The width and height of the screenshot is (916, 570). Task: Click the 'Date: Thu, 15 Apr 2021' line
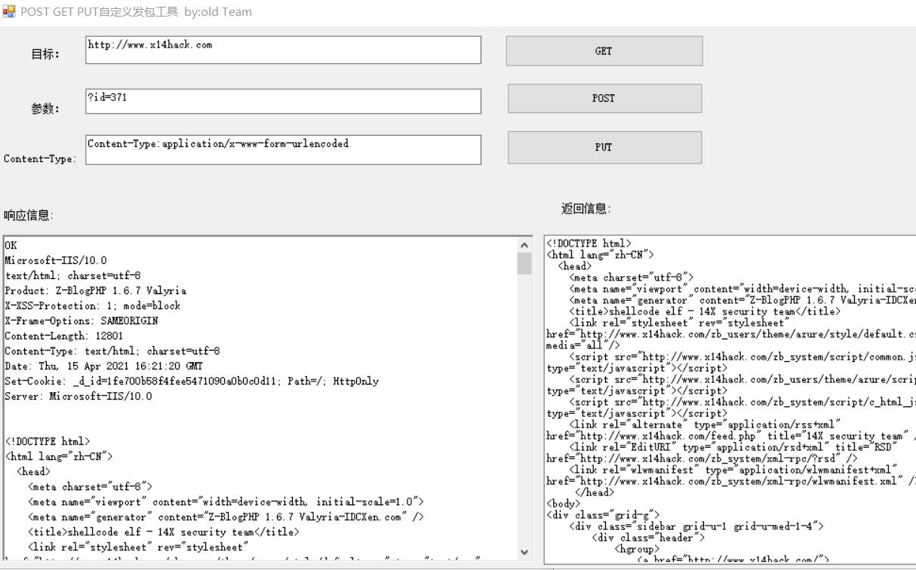tap(103, 366)
